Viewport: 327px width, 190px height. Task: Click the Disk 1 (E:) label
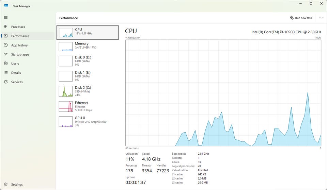click(83, 72)
